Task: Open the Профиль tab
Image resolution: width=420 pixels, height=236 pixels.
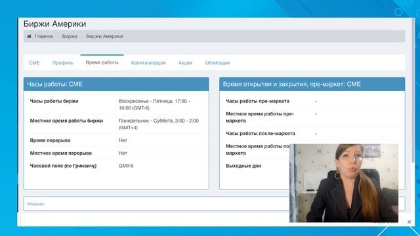Action: tap(63, 63)
